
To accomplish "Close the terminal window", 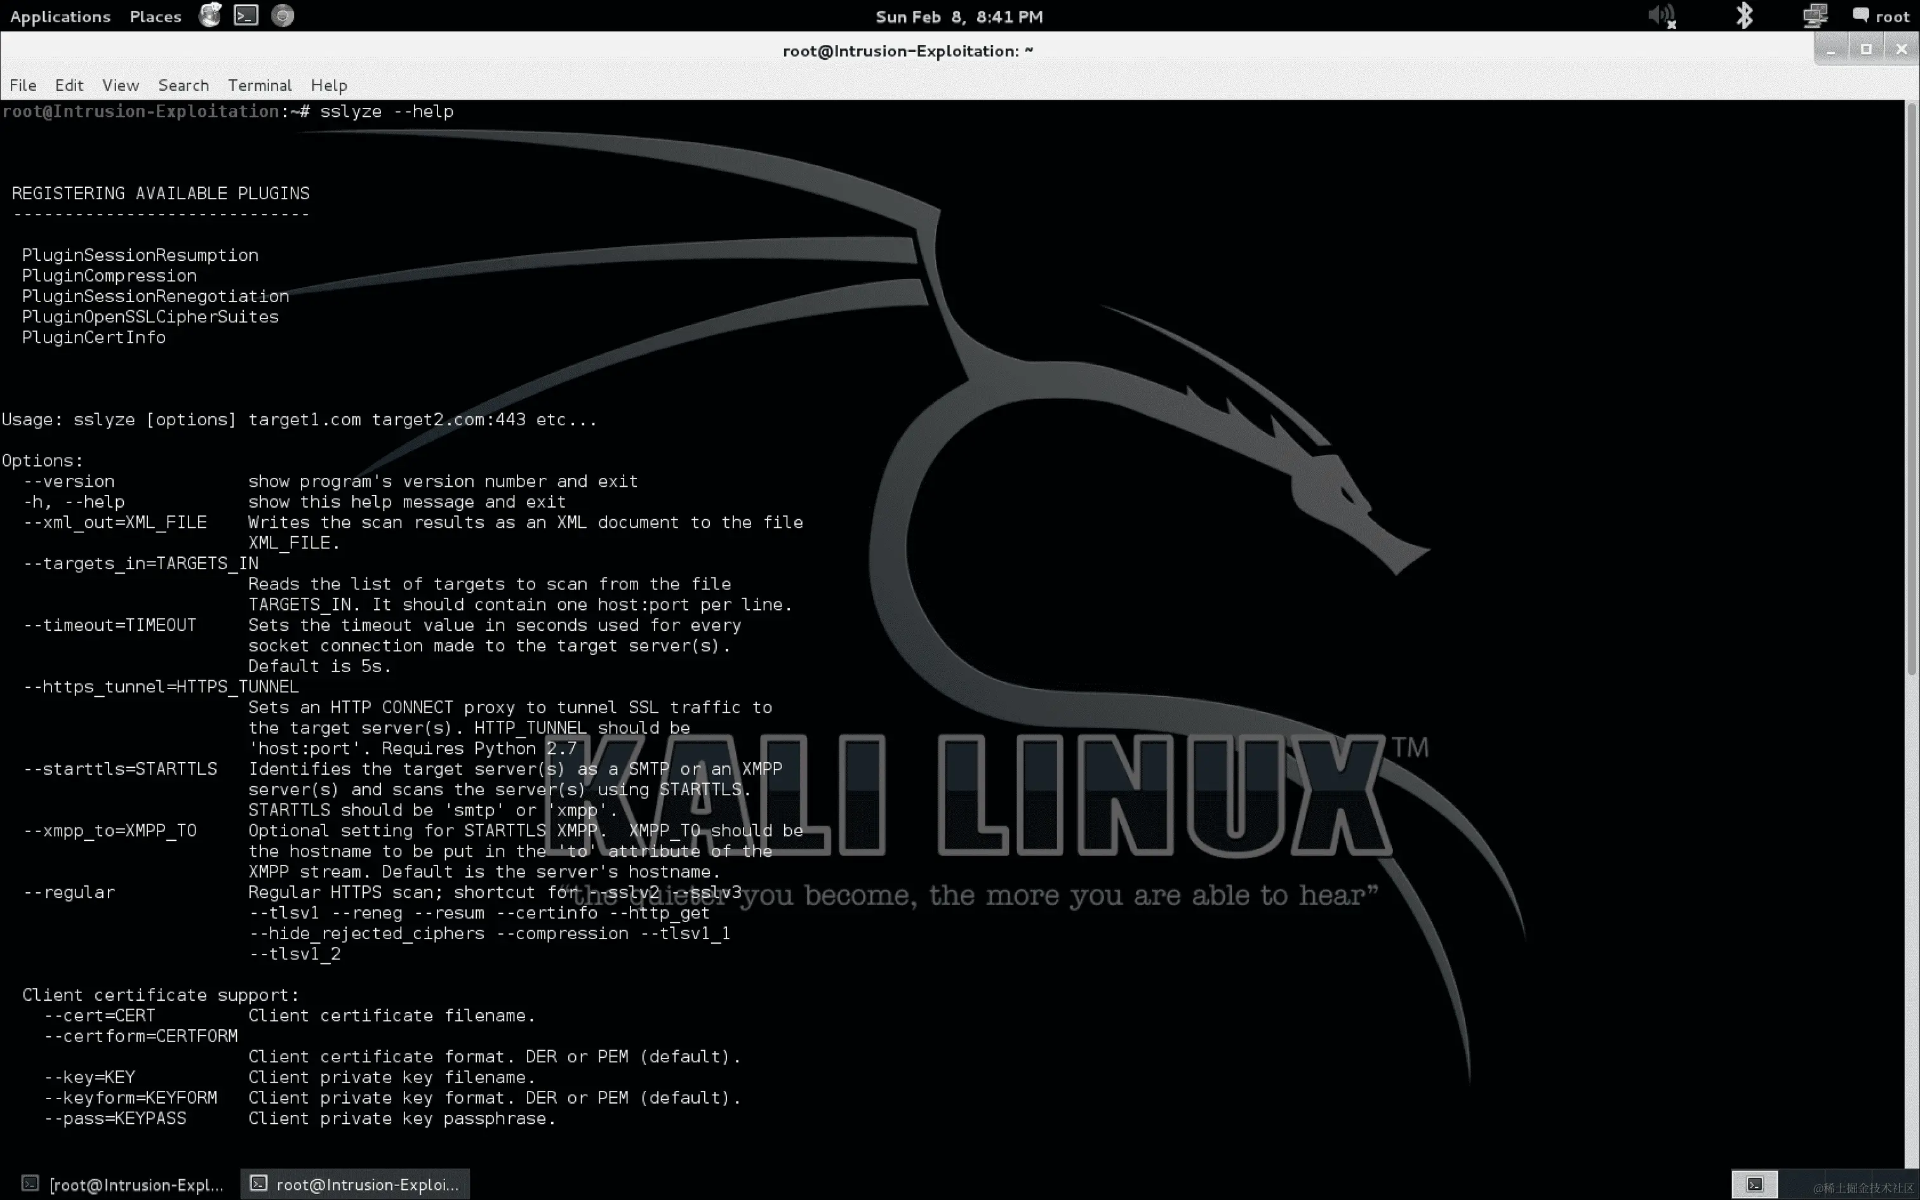I will 1901,49.
